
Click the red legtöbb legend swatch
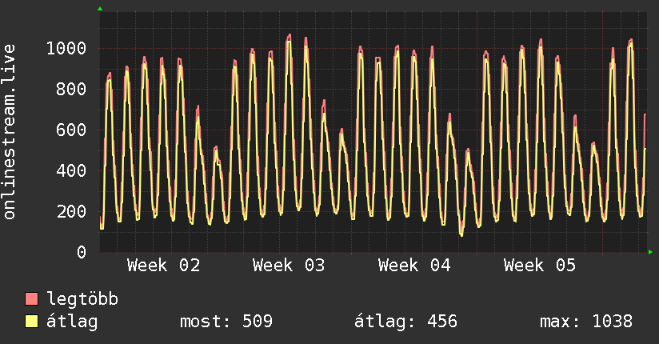click(x=32, y=300)
